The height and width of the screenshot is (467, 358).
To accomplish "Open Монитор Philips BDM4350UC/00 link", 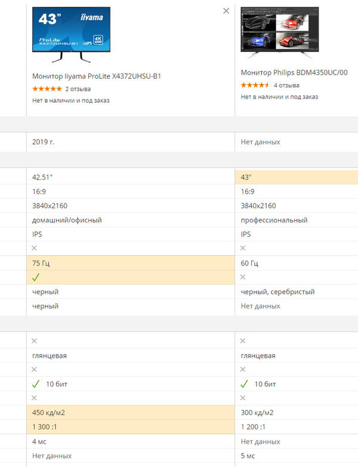I will click(294, 72).
